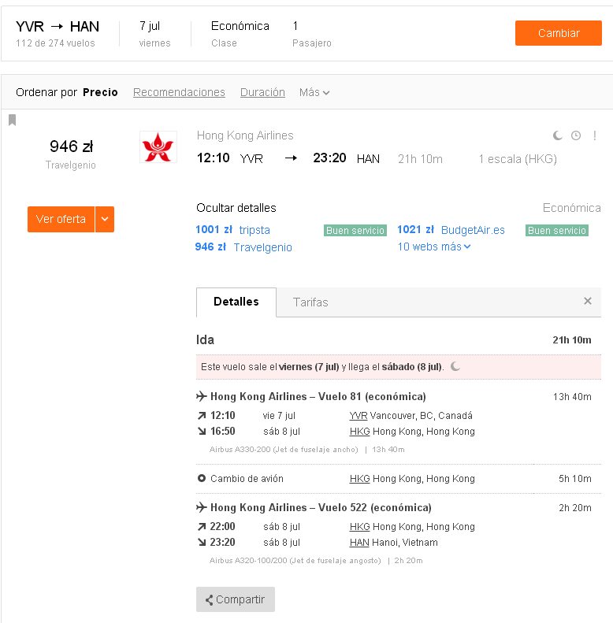Click the overnight flight moon icon
The width and height of the screenshot is (613, 623).
point(557,135)
